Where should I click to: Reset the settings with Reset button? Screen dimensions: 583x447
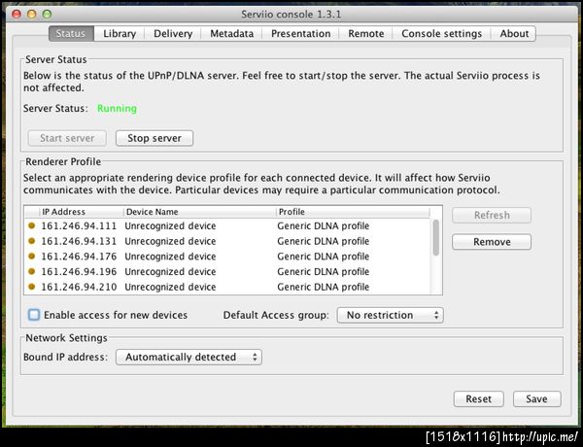[478, 398]
